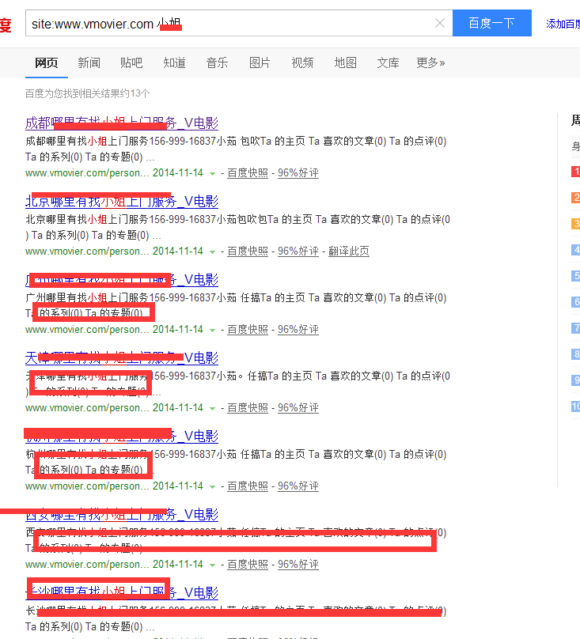This screenshot has height=639, width=580.
Task: Open the 西安 result title ending in V电影
Action: click(x=122, y=514)
